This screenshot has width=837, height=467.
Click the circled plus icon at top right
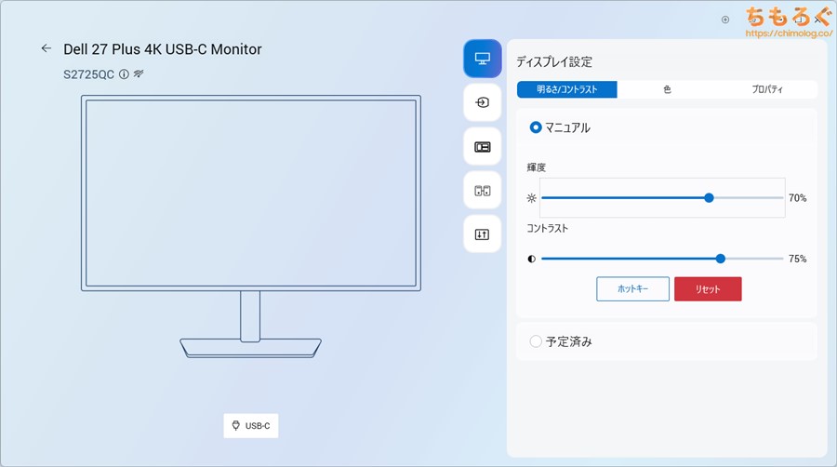pyautogui.click(x=725, y=19)
